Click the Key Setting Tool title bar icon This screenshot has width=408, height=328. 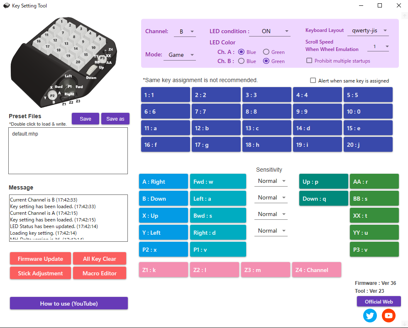tap(5, 5)
